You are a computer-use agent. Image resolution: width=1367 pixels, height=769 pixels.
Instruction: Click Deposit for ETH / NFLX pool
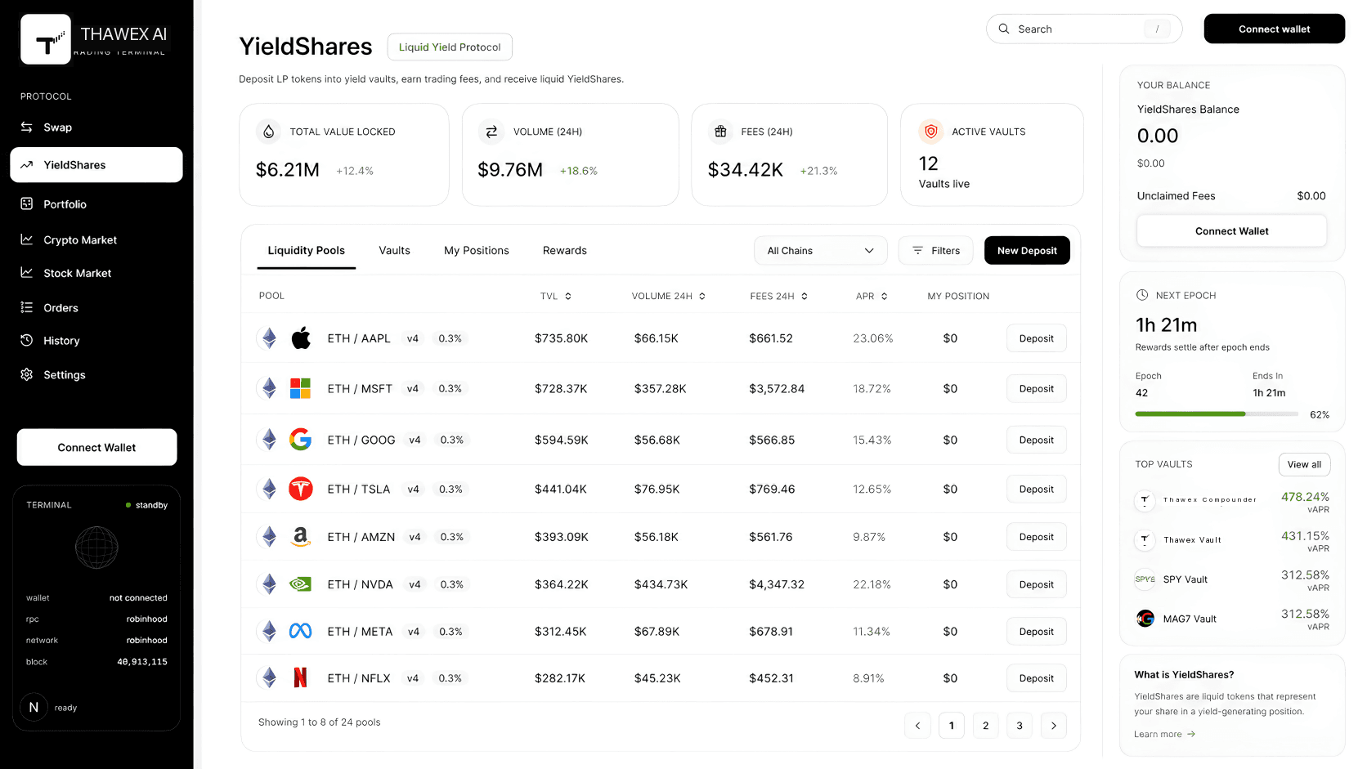pyautogui.click(x=1036, y=678)
